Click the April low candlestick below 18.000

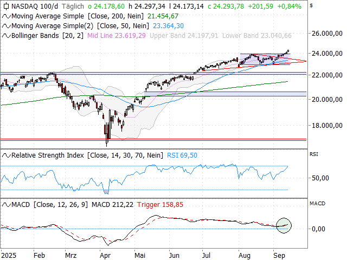click(107, 135)
